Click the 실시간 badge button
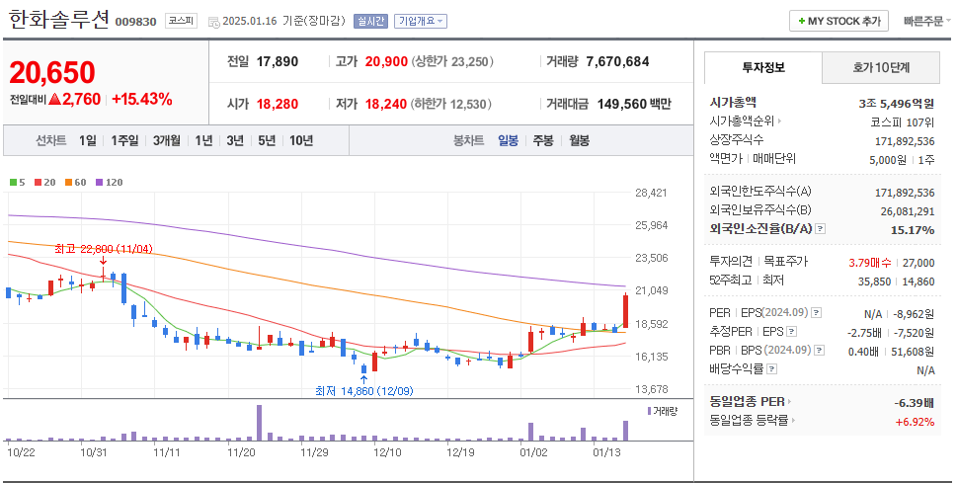This screenshot has width=957, height=483. tap(370, 22)
